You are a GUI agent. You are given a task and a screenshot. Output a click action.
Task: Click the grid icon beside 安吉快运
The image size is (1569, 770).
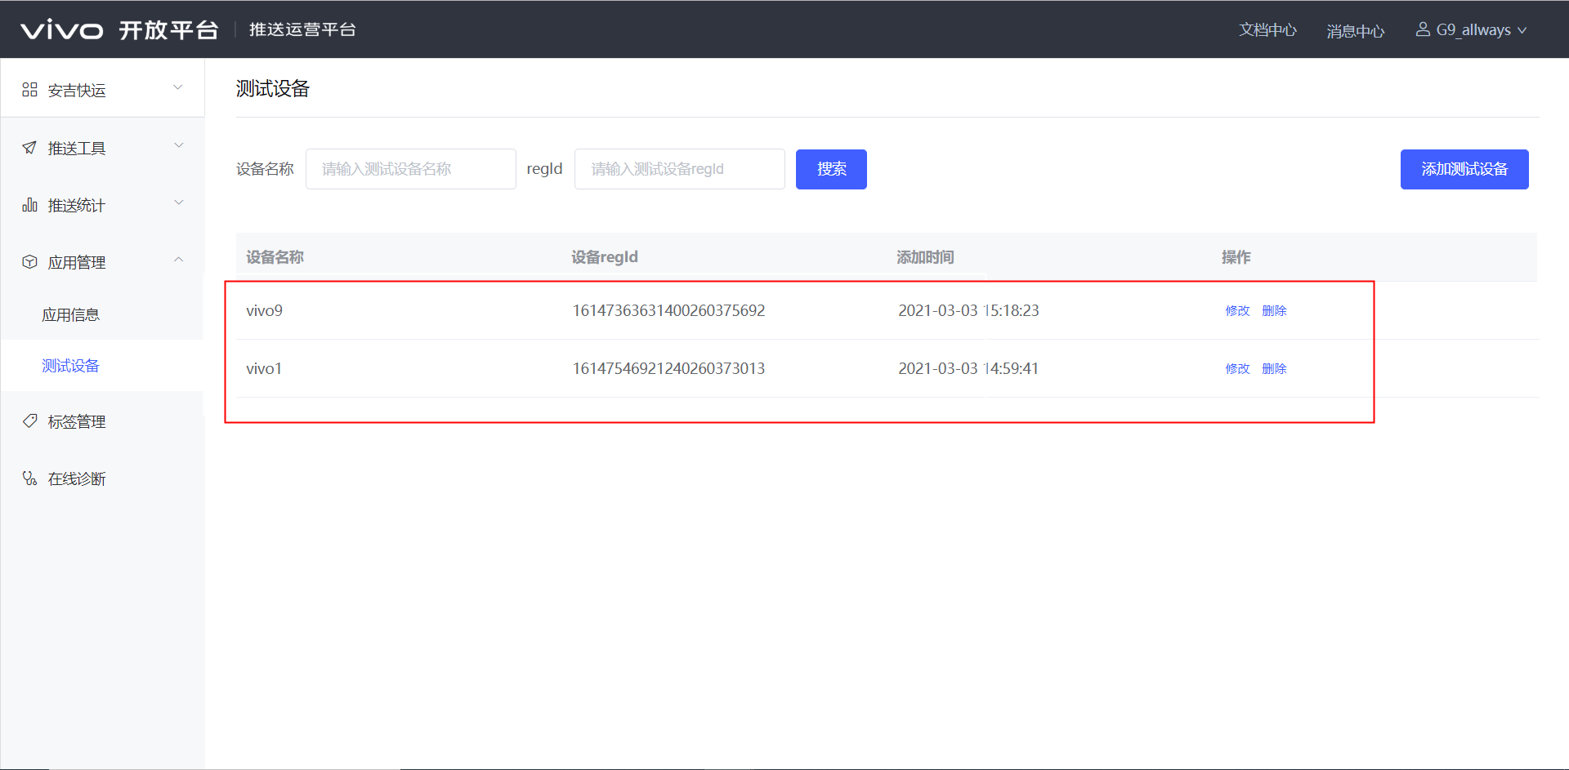point(29,90)
